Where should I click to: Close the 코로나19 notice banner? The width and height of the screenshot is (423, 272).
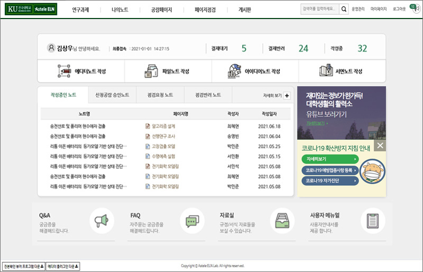click(x=380, y=146)
